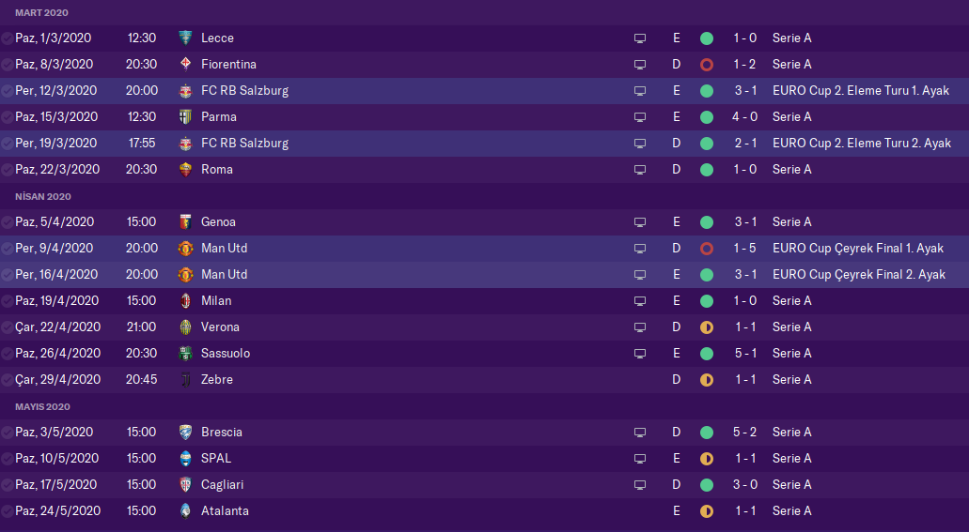Click the TV broadcast icon for Parma match

tap(640, 117)
